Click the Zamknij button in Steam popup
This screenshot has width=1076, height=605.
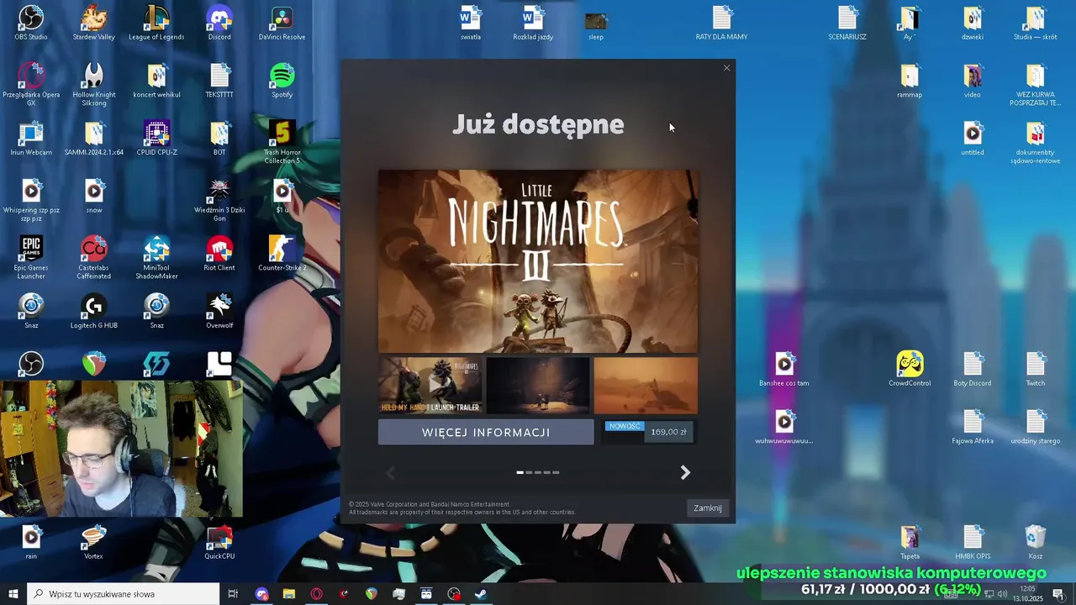(708, 508)
